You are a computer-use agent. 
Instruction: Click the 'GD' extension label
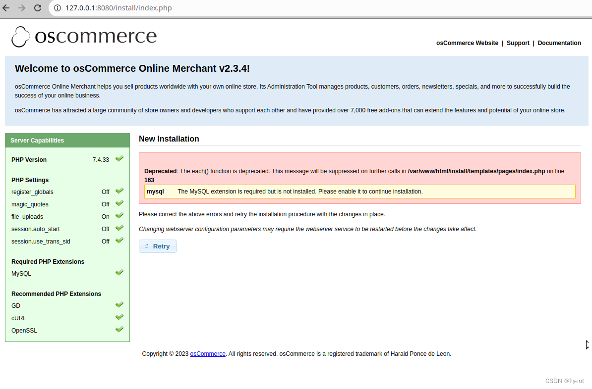pos(16,306)
